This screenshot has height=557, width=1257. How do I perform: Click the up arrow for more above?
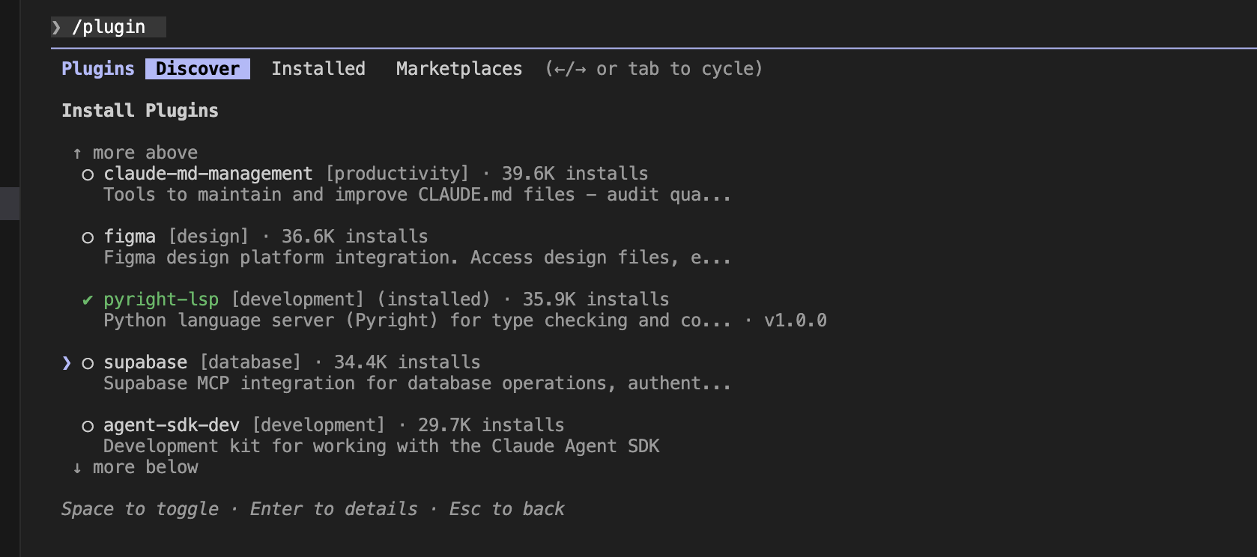pyautogui.click(x=77, y=153)
